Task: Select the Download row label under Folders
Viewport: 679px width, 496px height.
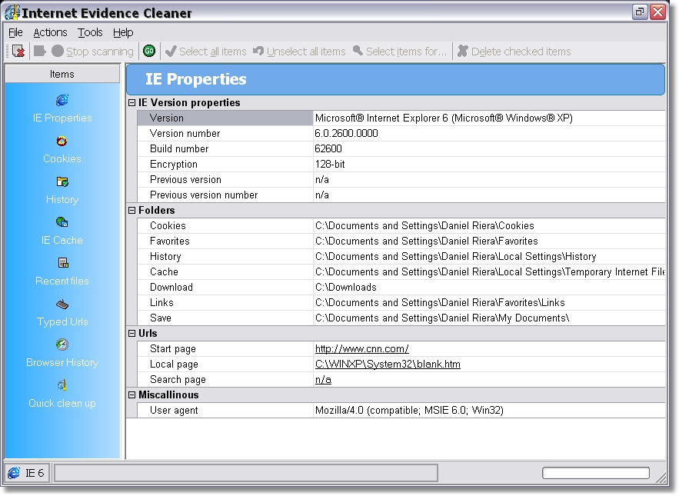Action: [171, 287]
